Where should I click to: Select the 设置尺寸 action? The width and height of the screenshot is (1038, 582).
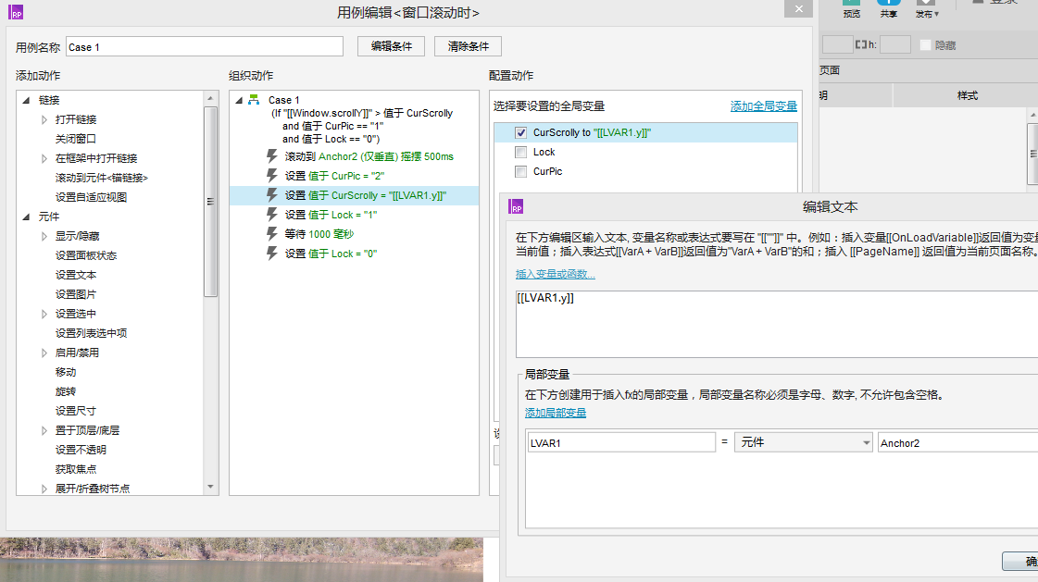[x=76, y=411]
